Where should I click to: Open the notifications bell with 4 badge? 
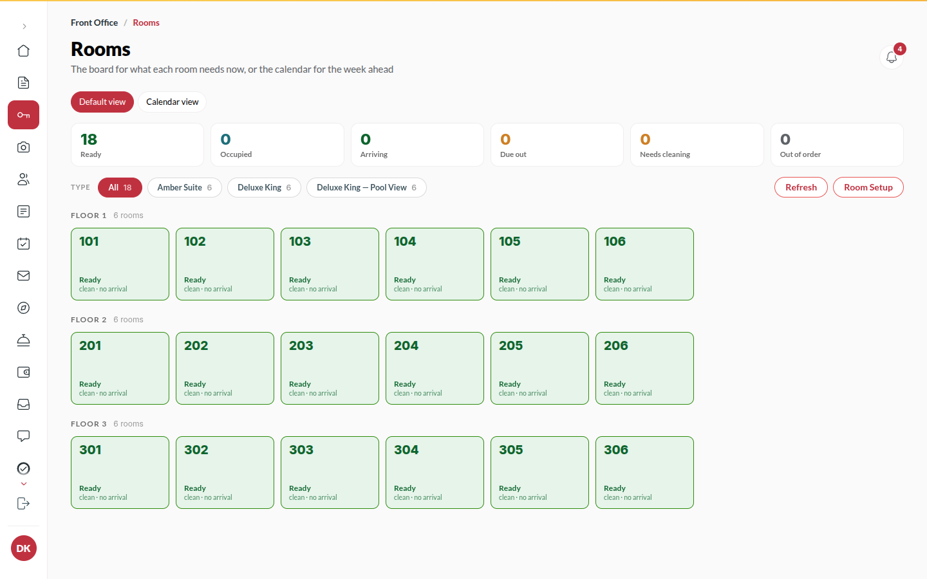(892, 57)
